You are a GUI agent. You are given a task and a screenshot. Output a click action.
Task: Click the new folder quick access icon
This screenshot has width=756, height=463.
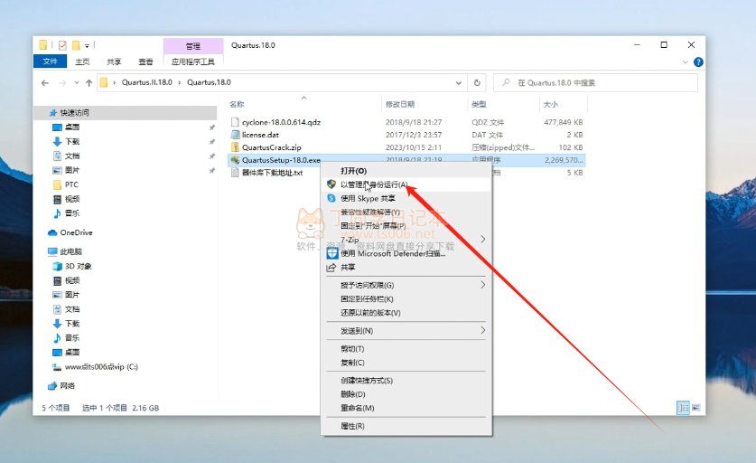[x=76, y=45]
